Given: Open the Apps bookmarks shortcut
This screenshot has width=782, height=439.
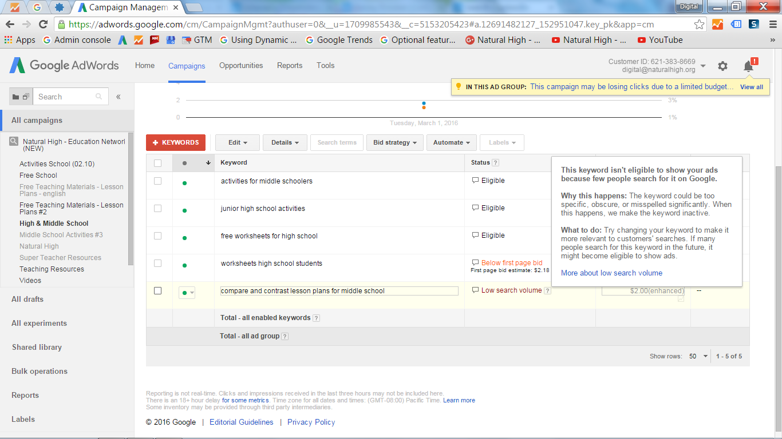Looking at the screenshot, I should (x=20, y=40).
